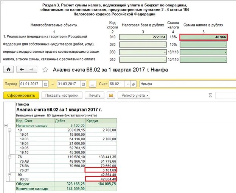The image size is (236, 193).
Task: Select the 76.ОТ credit cell 6 101,69
Action: tap(101, 170)
